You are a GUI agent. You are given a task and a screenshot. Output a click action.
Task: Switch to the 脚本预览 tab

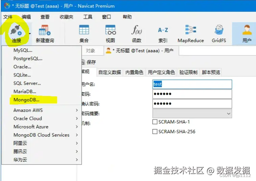point(211,72)
